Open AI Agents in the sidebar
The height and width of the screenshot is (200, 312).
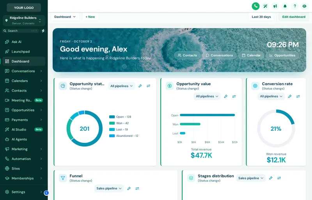(x=24, y=139)
